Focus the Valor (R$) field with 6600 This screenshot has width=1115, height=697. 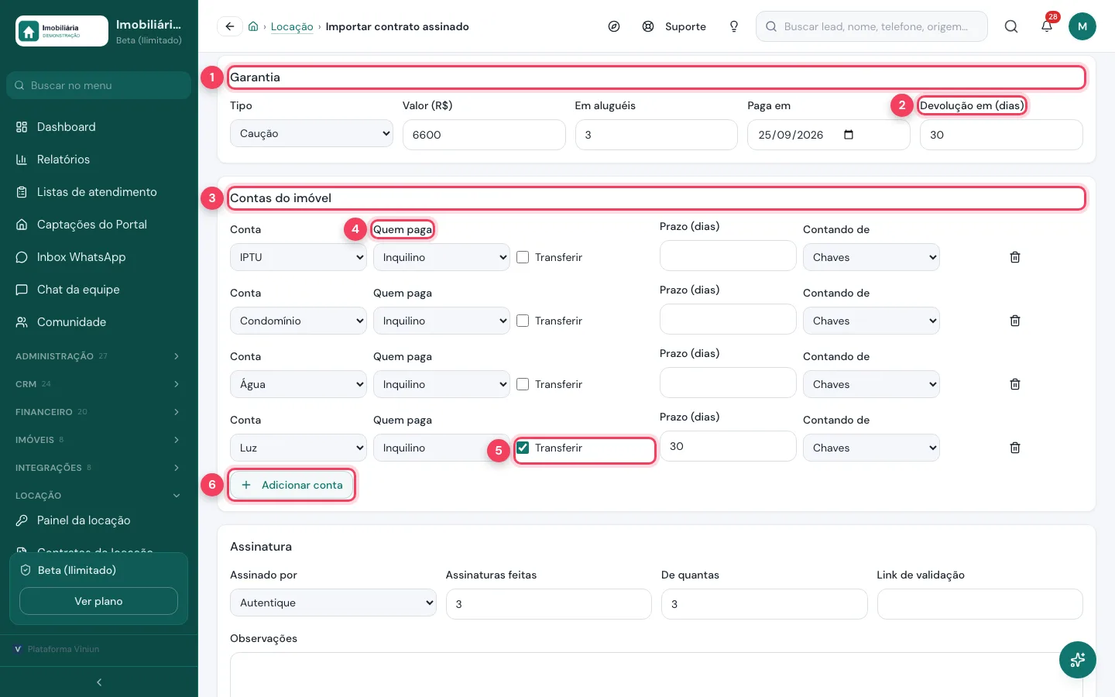(x=484, y=135)
